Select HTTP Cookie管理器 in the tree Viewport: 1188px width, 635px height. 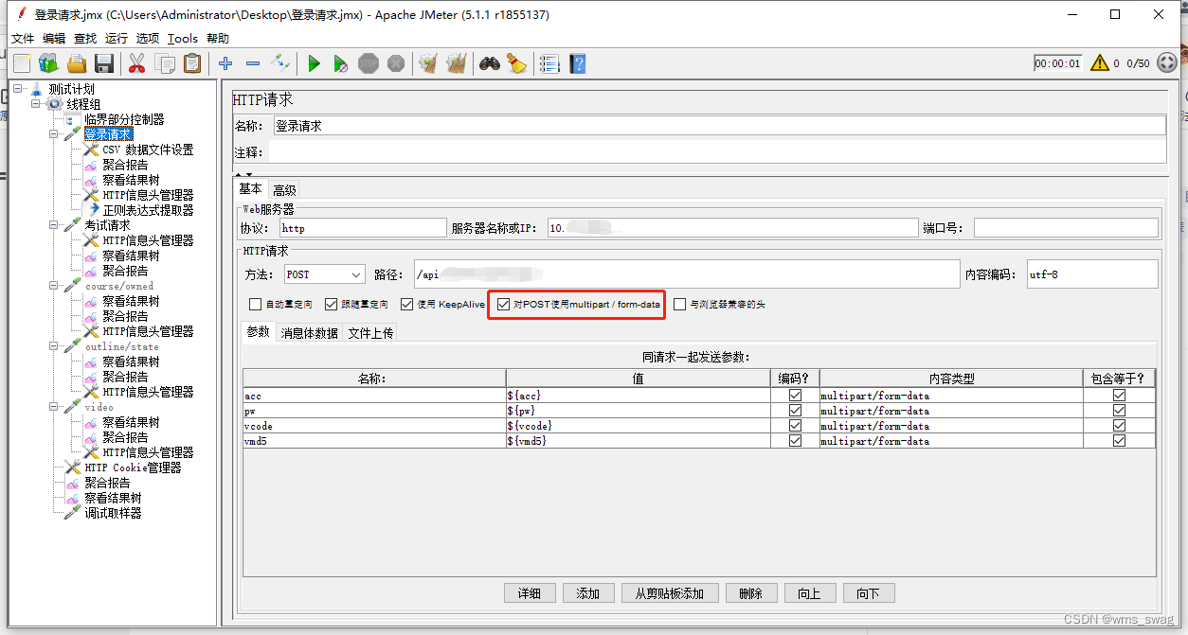[x=132, y=467]
